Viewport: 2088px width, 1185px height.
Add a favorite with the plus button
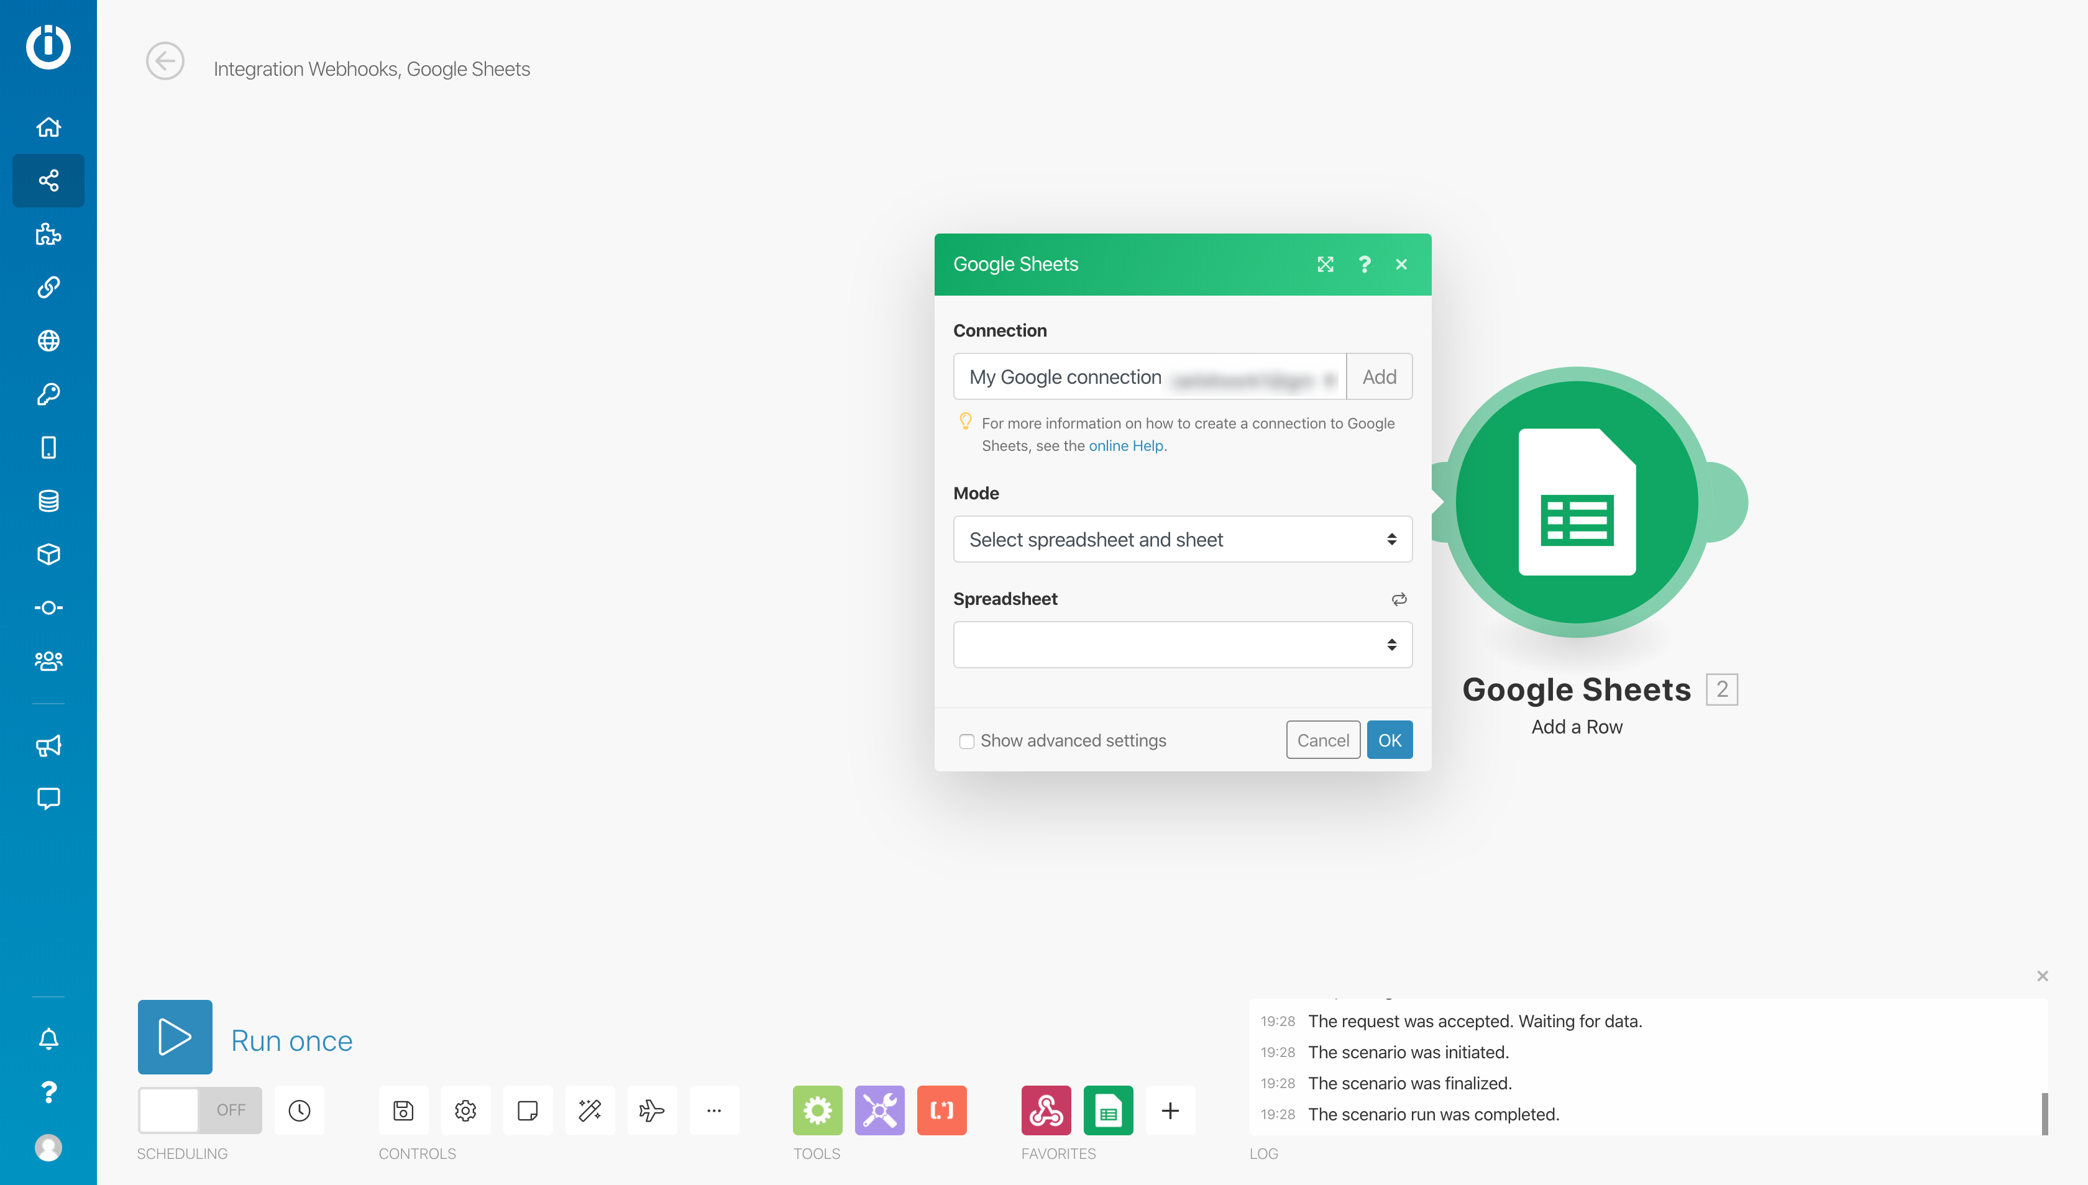pyautogui.click(x=1170, y=1110)
